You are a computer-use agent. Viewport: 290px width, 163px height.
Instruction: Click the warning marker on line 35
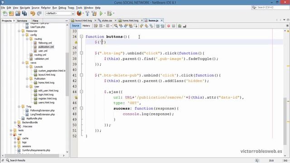(x=76, y=42)
